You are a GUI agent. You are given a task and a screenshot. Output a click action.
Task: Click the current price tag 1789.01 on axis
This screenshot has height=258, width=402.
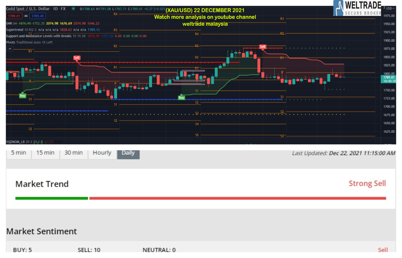pos(389,77)
